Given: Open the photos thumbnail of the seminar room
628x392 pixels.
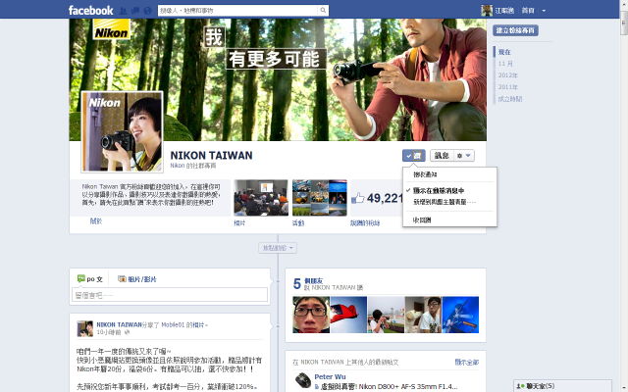Looking at the screenshot, I should click(261, 198).
